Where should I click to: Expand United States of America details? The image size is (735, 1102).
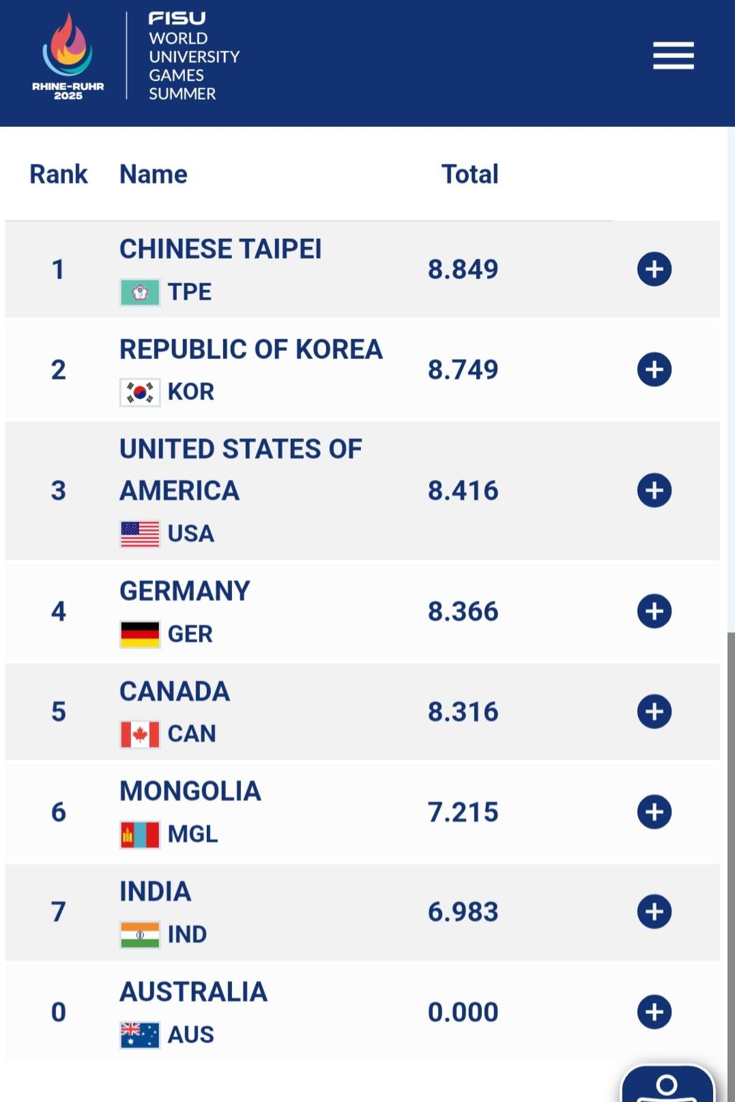(x=654, y=490)
